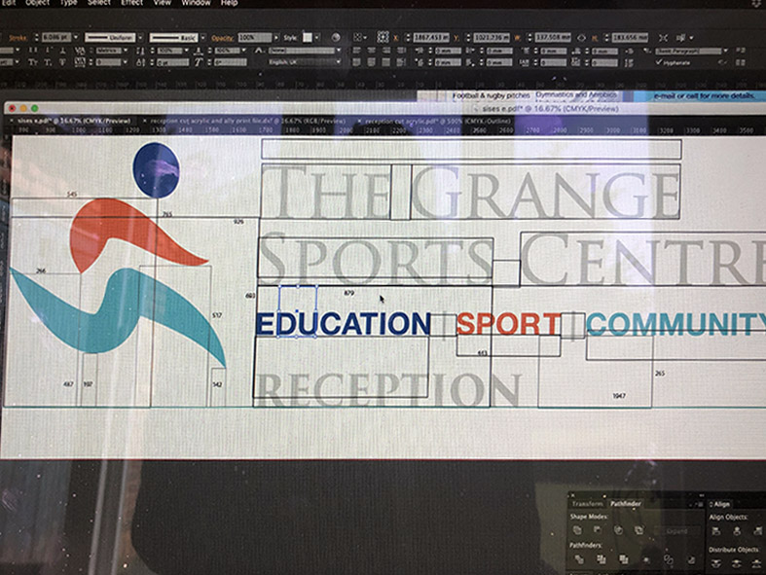766x575 pixels.
Task: Click the Y position input field
Action: (492, 37)
